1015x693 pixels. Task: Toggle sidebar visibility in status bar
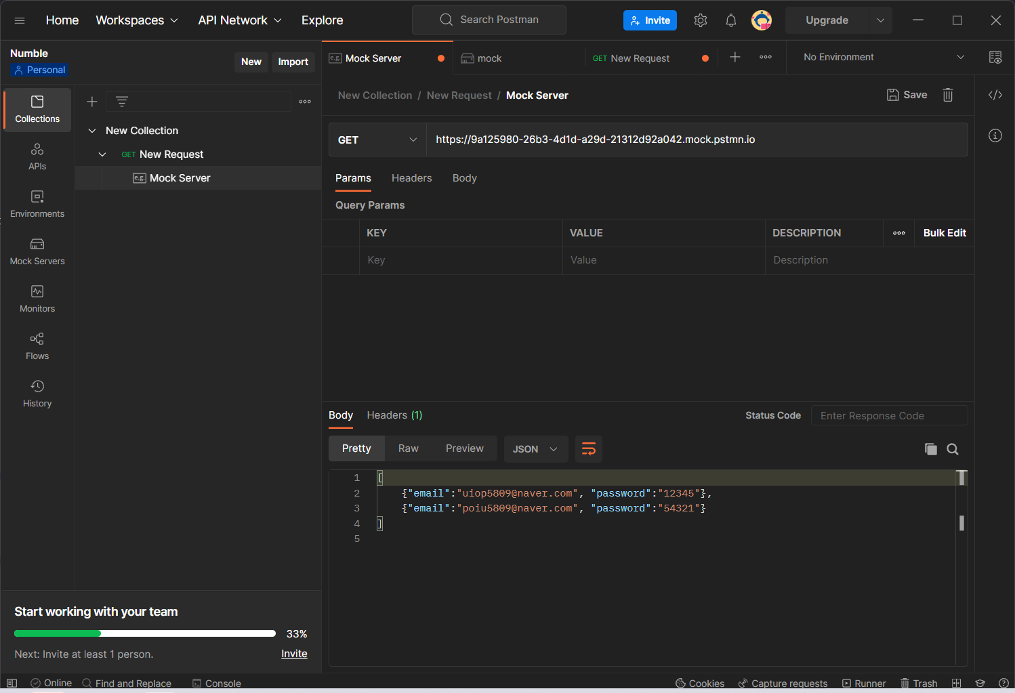(x=12, y=683)
